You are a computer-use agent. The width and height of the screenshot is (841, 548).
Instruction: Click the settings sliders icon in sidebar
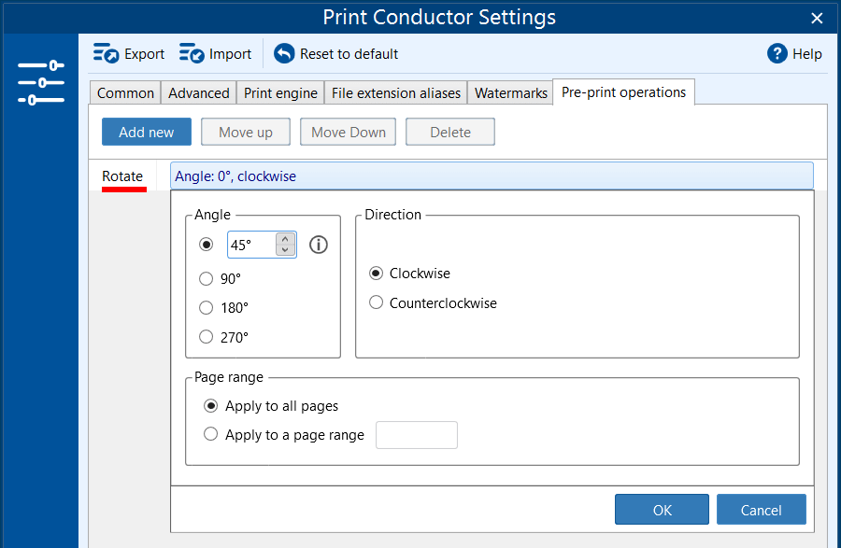coord(40,82)
